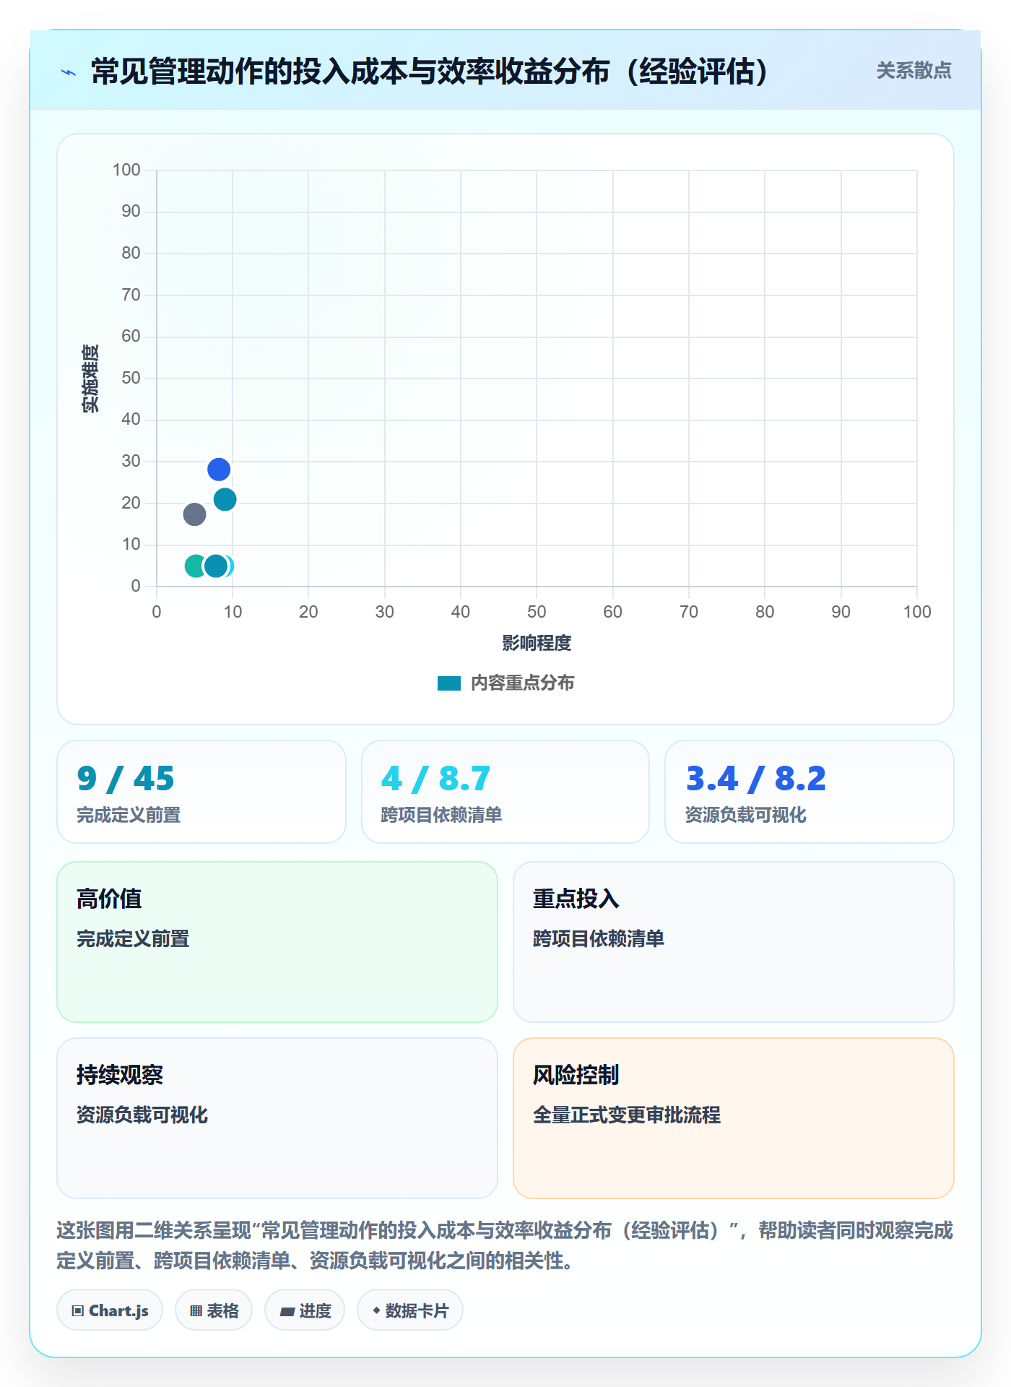
Task: Toggle the 内容重点分布 legend swatch
Action: 449,683
